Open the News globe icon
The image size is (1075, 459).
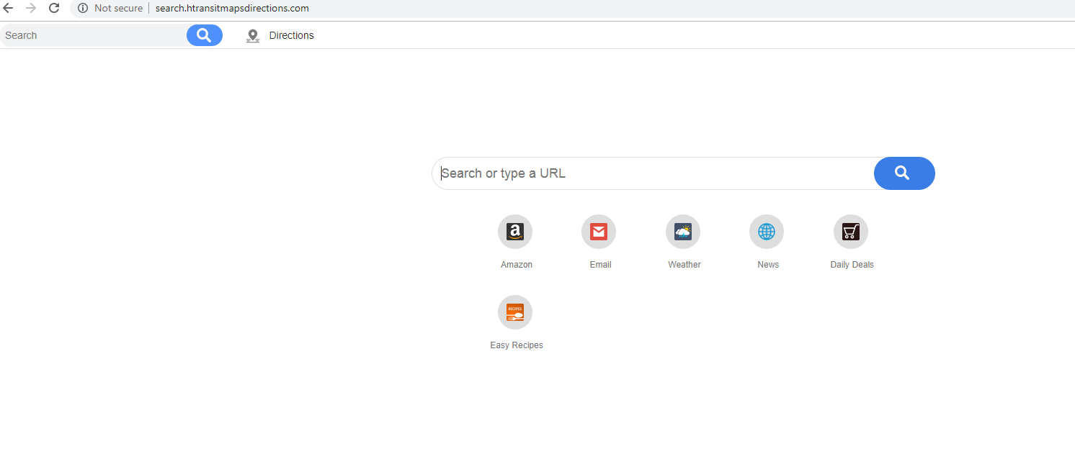[767, 232]
